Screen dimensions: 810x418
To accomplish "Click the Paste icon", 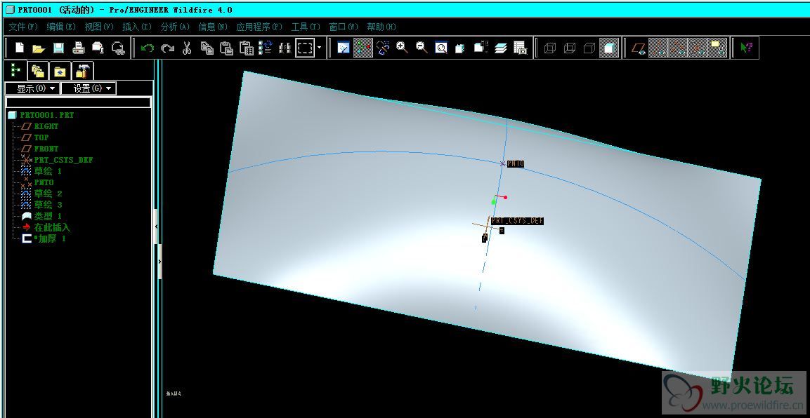I will tap(226, 48).
